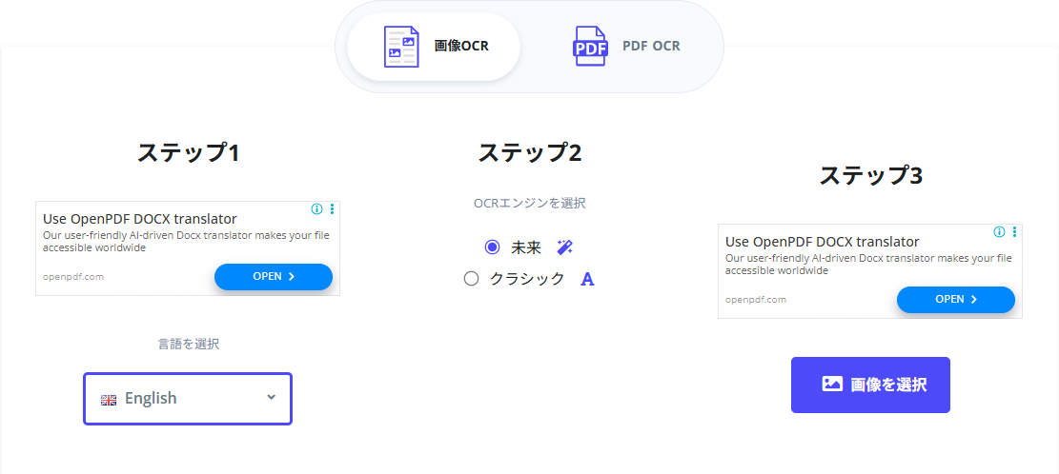
Task: Click the ad info icon in Step 1 ad
Action: [x=316, y=209]
